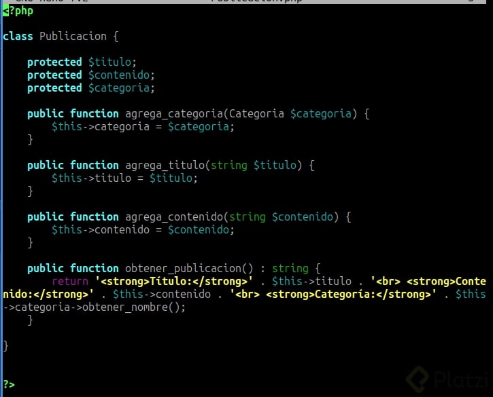Viewport: 493px width, 397px height.
Task: Click 'public' before agrega_titulo
Action: 46,165
